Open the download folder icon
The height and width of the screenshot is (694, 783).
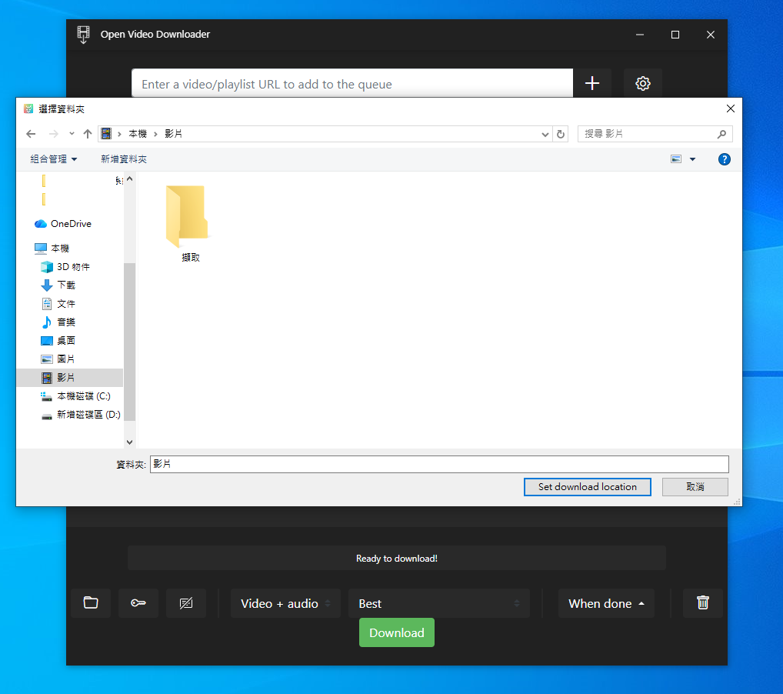pos(91,603)
